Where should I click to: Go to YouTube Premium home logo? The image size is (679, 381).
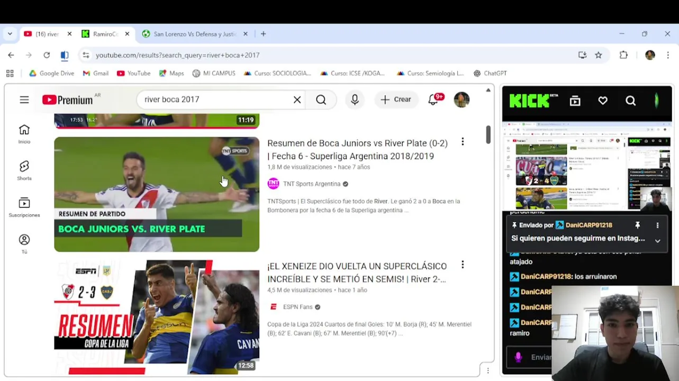point(67,99)
